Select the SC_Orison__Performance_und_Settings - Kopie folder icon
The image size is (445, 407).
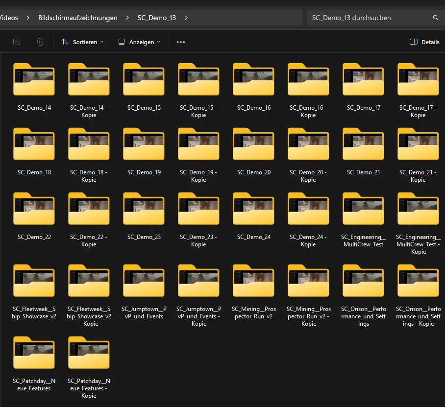click(x=419, y=281)
